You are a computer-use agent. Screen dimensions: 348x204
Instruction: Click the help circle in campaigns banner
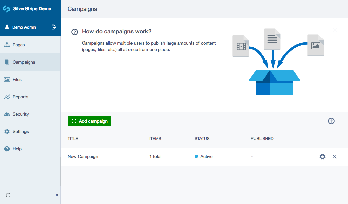pos(74,32)
